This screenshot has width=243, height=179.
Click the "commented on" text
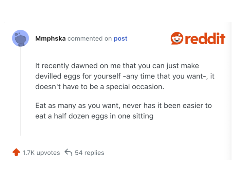tap(90, 39)
